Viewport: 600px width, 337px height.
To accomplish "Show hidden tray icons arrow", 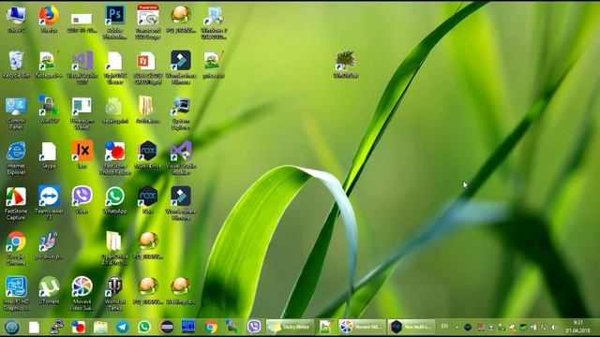I will click(457, 328).
